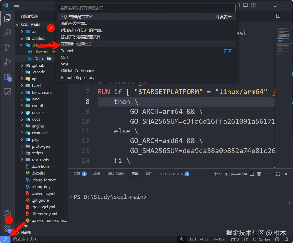Open the .gitignore file
The height and width of the screenshot is (243, 293).
coord(40,200)
